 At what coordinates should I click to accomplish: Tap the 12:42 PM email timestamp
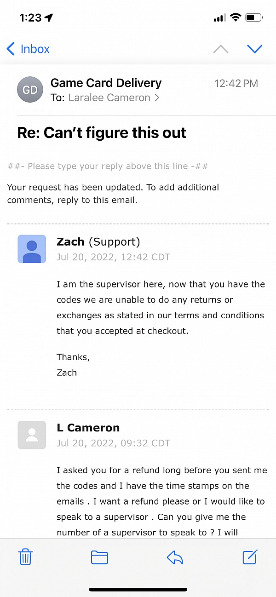click(236, 83)
